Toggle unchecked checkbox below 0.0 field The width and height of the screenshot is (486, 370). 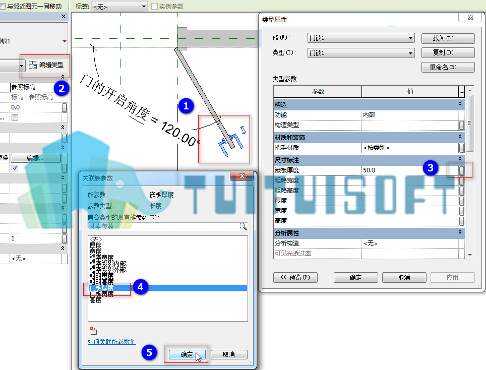(15, 118)
